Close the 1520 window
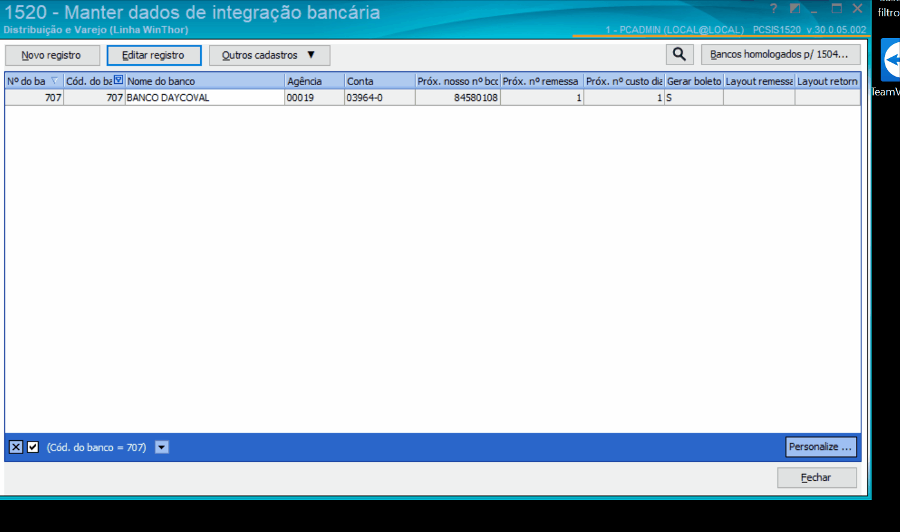Image resolution: width=900 pixels, height=532 pixels. point(858,8)
